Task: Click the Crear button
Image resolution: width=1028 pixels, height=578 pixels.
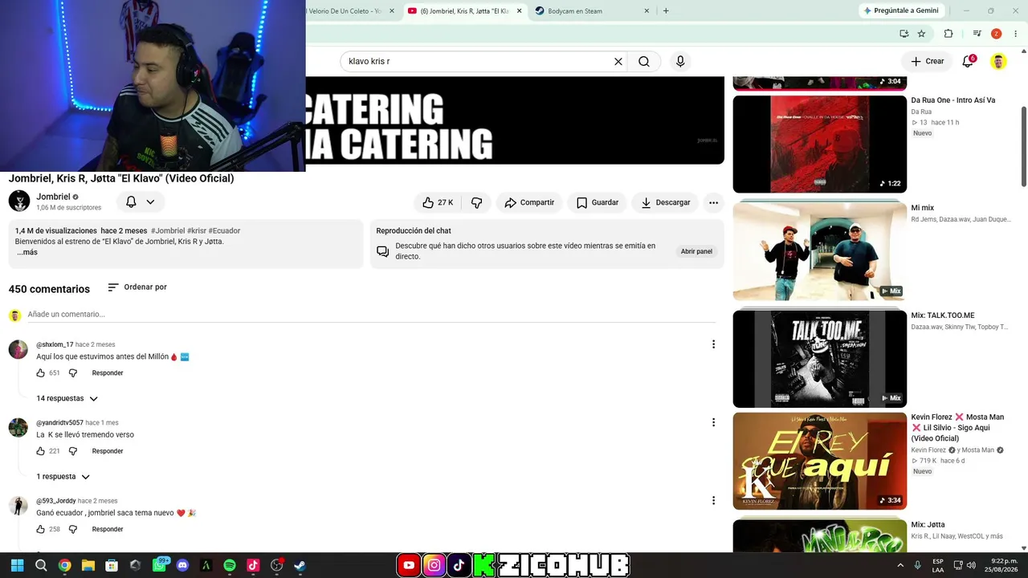Action: 927,61
